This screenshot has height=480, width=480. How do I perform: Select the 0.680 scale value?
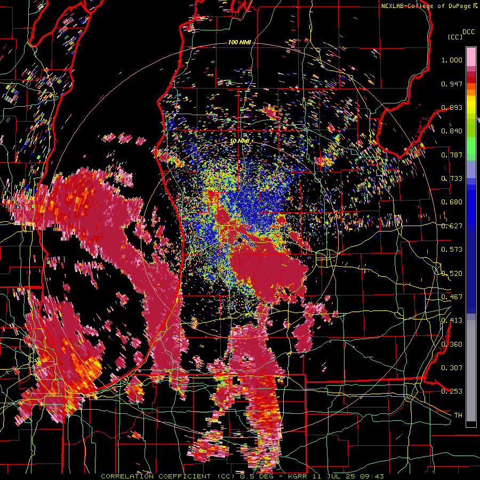coord(452,202)
